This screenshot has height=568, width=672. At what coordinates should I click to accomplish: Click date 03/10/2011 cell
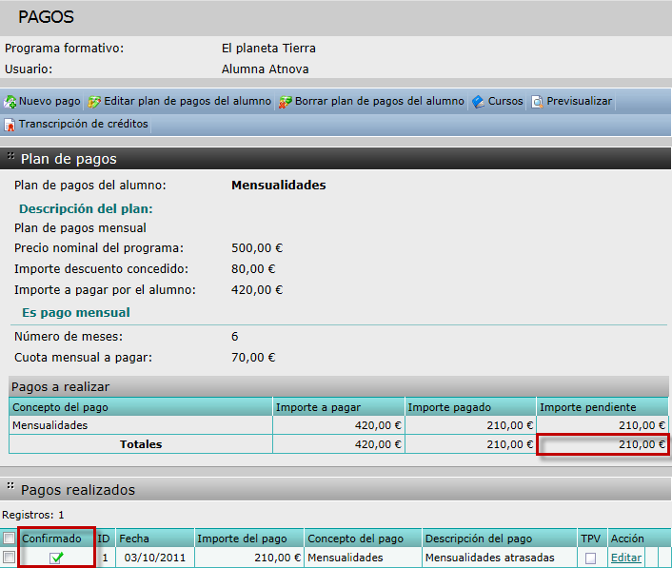155,558
